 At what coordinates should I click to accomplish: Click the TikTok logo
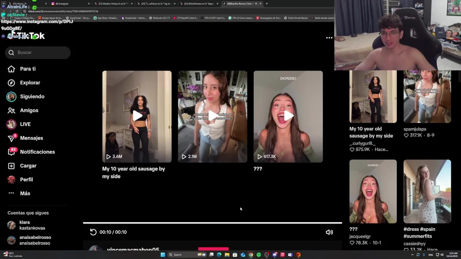coord(26,36)
